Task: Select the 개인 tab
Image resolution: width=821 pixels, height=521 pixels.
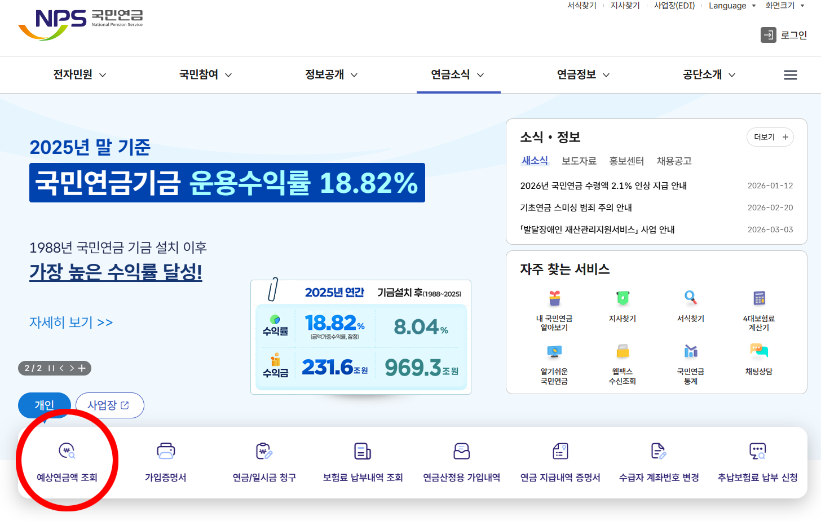Action: tap(45, 405)
